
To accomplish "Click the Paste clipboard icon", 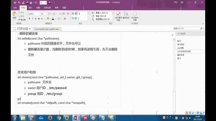I will point(15,14).
